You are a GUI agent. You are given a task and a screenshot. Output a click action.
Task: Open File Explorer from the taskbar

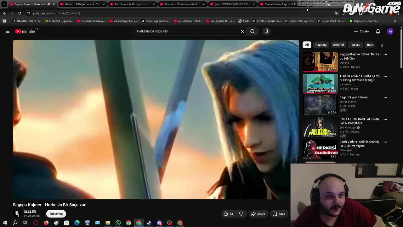tap(108, 223)
